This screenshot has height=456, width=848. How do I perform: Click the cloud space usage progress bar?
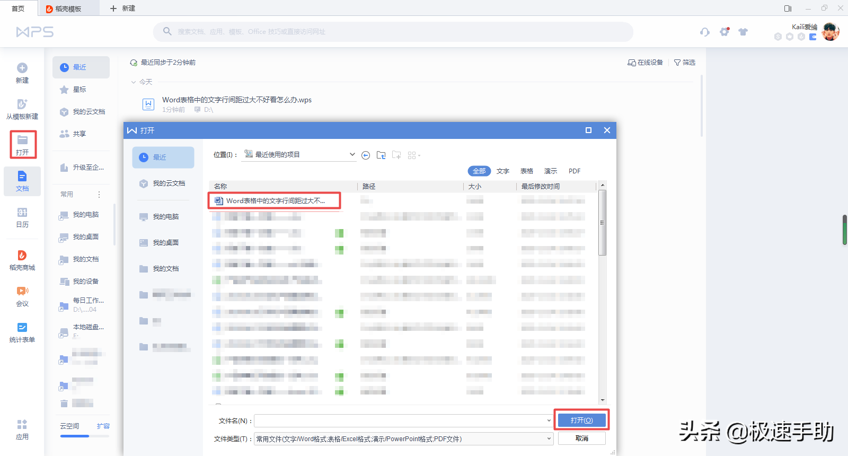[x=85, y=436]
